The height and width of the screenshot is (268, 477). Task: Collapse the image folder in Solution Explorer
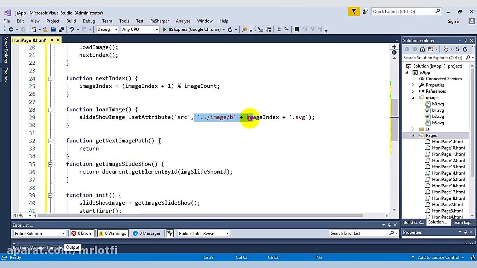(x=413, y=98)
